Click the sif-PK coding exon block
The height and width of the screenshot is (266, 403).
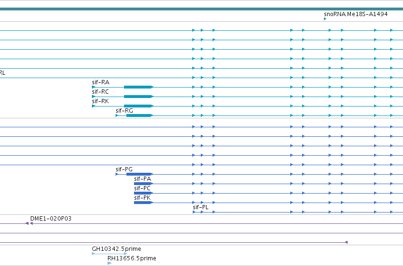coord(143,203)
